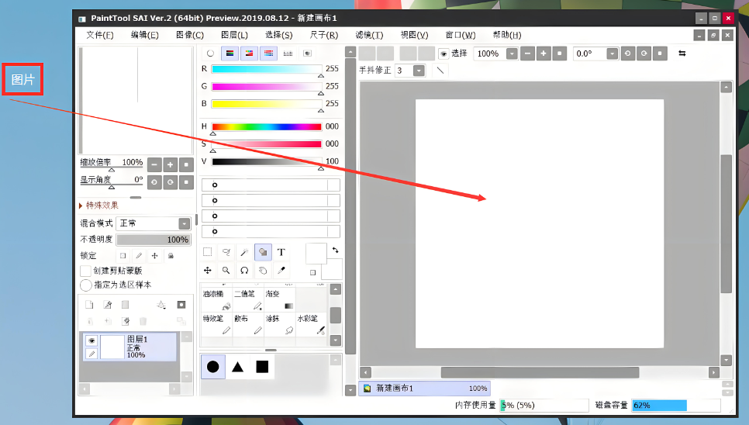The image size is (749, 425).
Task: Zoom in in navigator panel
Action: tap(170, 164)
